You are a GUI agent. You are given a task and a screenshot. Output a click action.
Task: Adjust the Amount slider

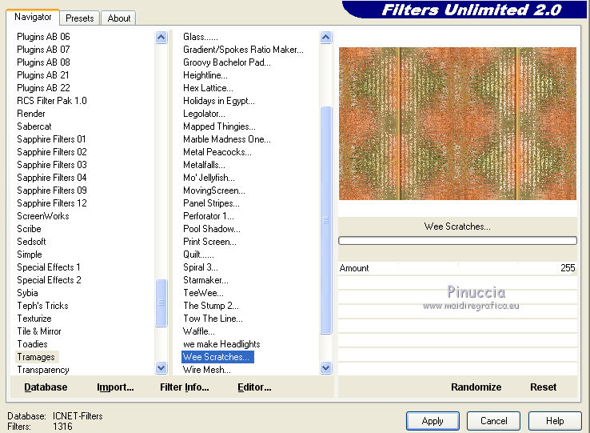click(457, 268)
